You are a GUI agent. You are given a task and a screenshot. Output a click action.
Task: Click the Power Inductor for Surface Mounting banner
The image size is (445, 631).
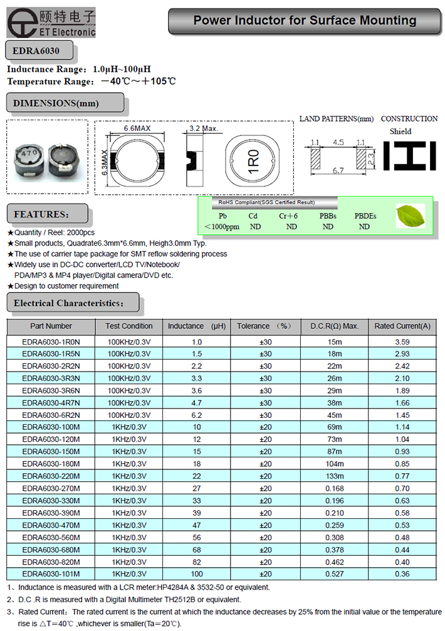[x=304, y=21]
